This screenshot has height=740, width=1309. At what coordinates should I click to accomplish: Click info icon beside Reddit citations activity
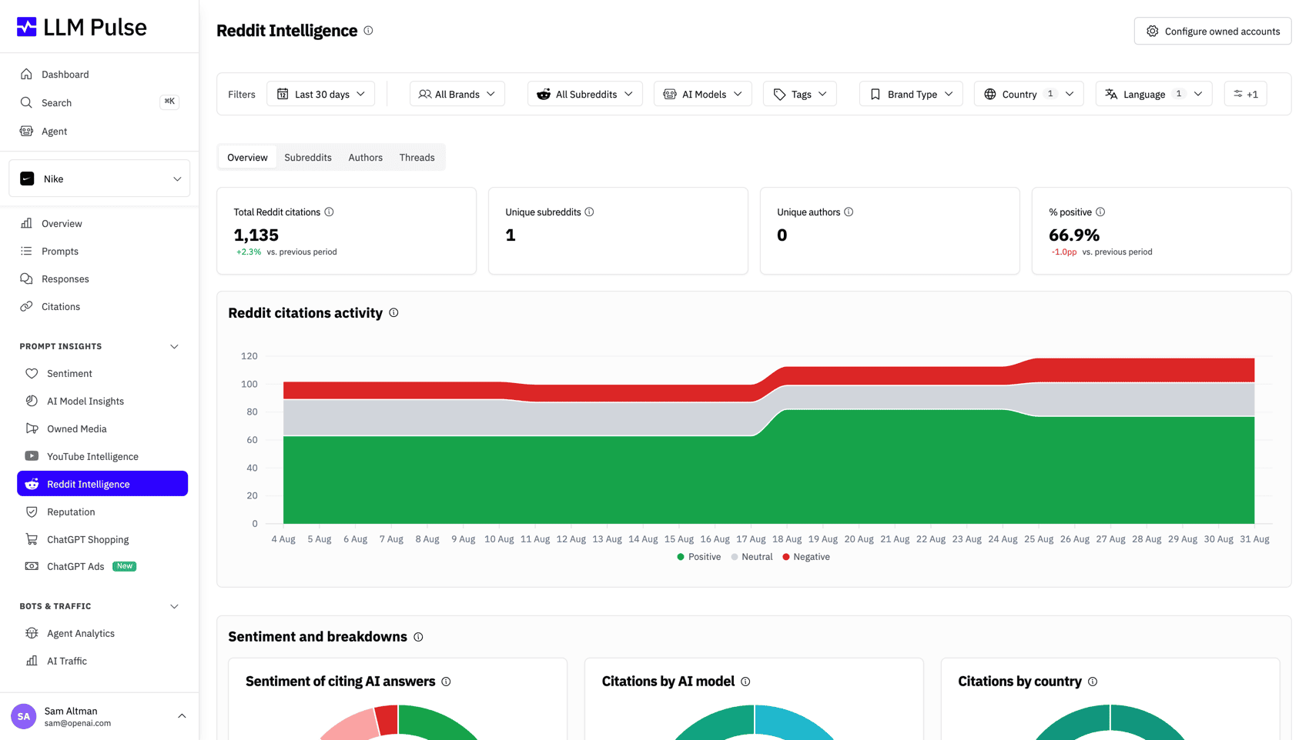coord(393,313)
